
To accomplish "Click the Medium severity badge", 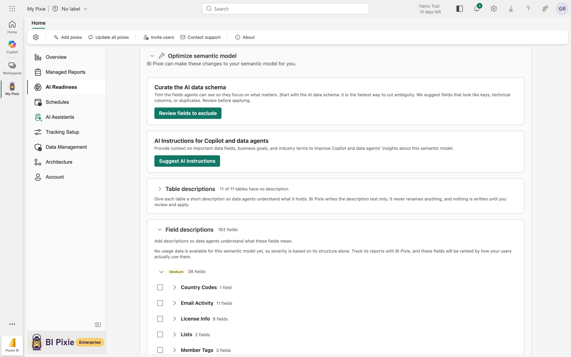I will [176, 272].
